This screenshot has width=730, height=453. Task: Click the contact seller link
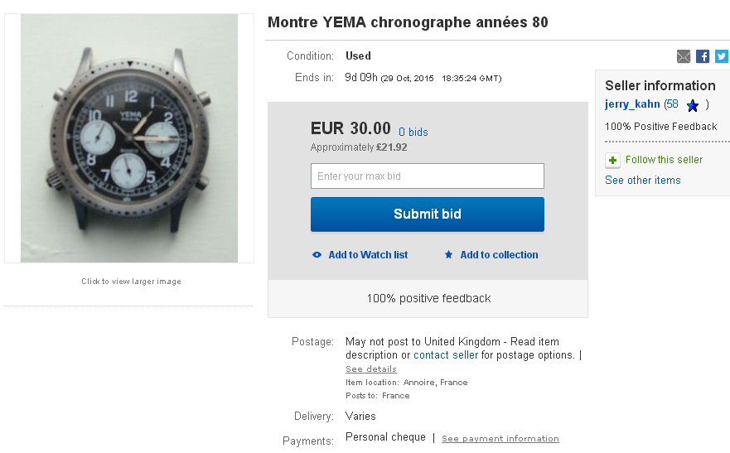click(x=446, y=355)
